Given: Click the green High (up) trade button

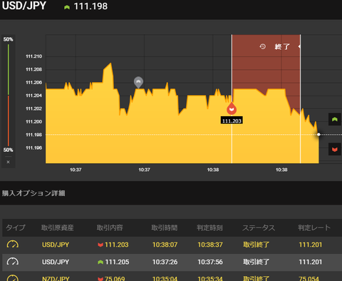Looking at the screenshot, I should coord(335,119).
